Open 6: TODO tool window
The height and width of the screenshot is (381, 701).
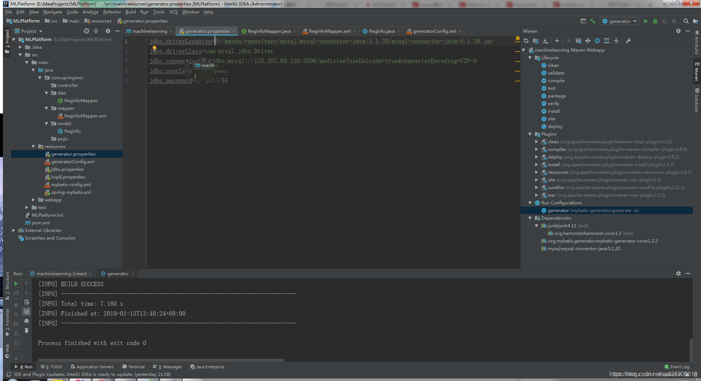point(51,367)
